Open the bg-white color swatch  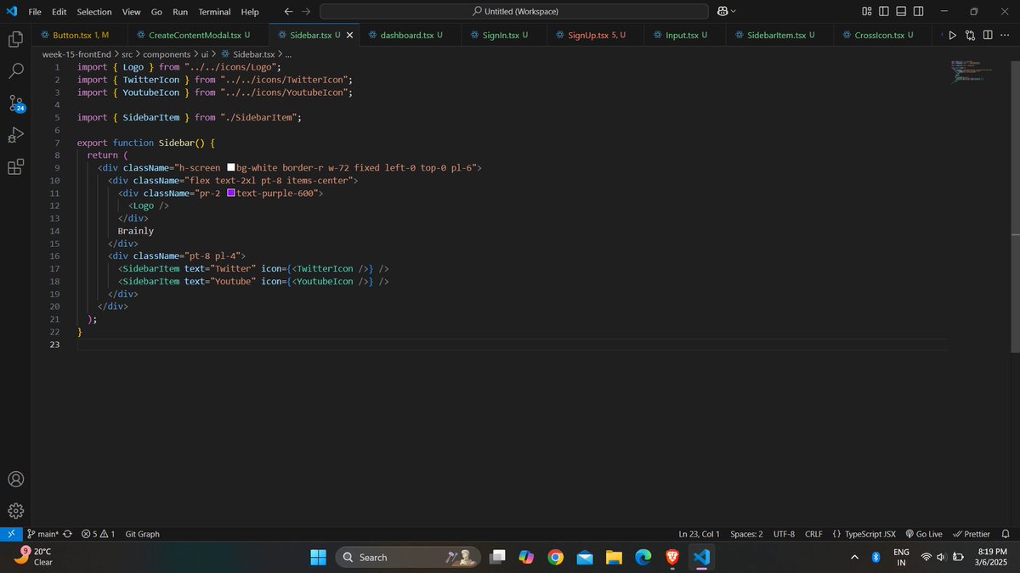230,168
